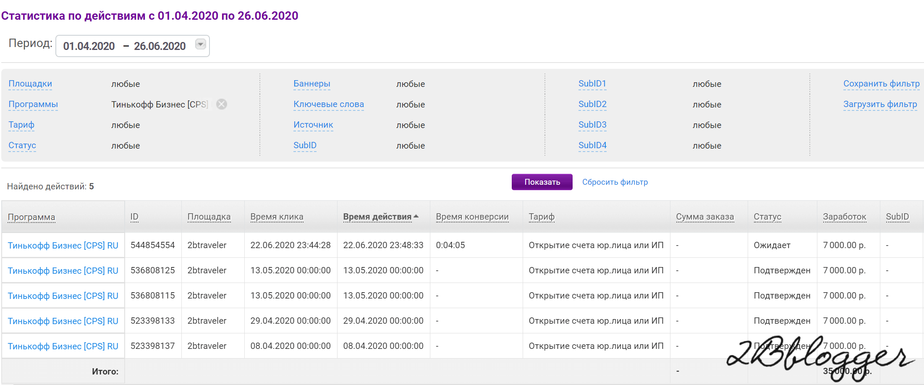Open the SubID4 filter

592,145
